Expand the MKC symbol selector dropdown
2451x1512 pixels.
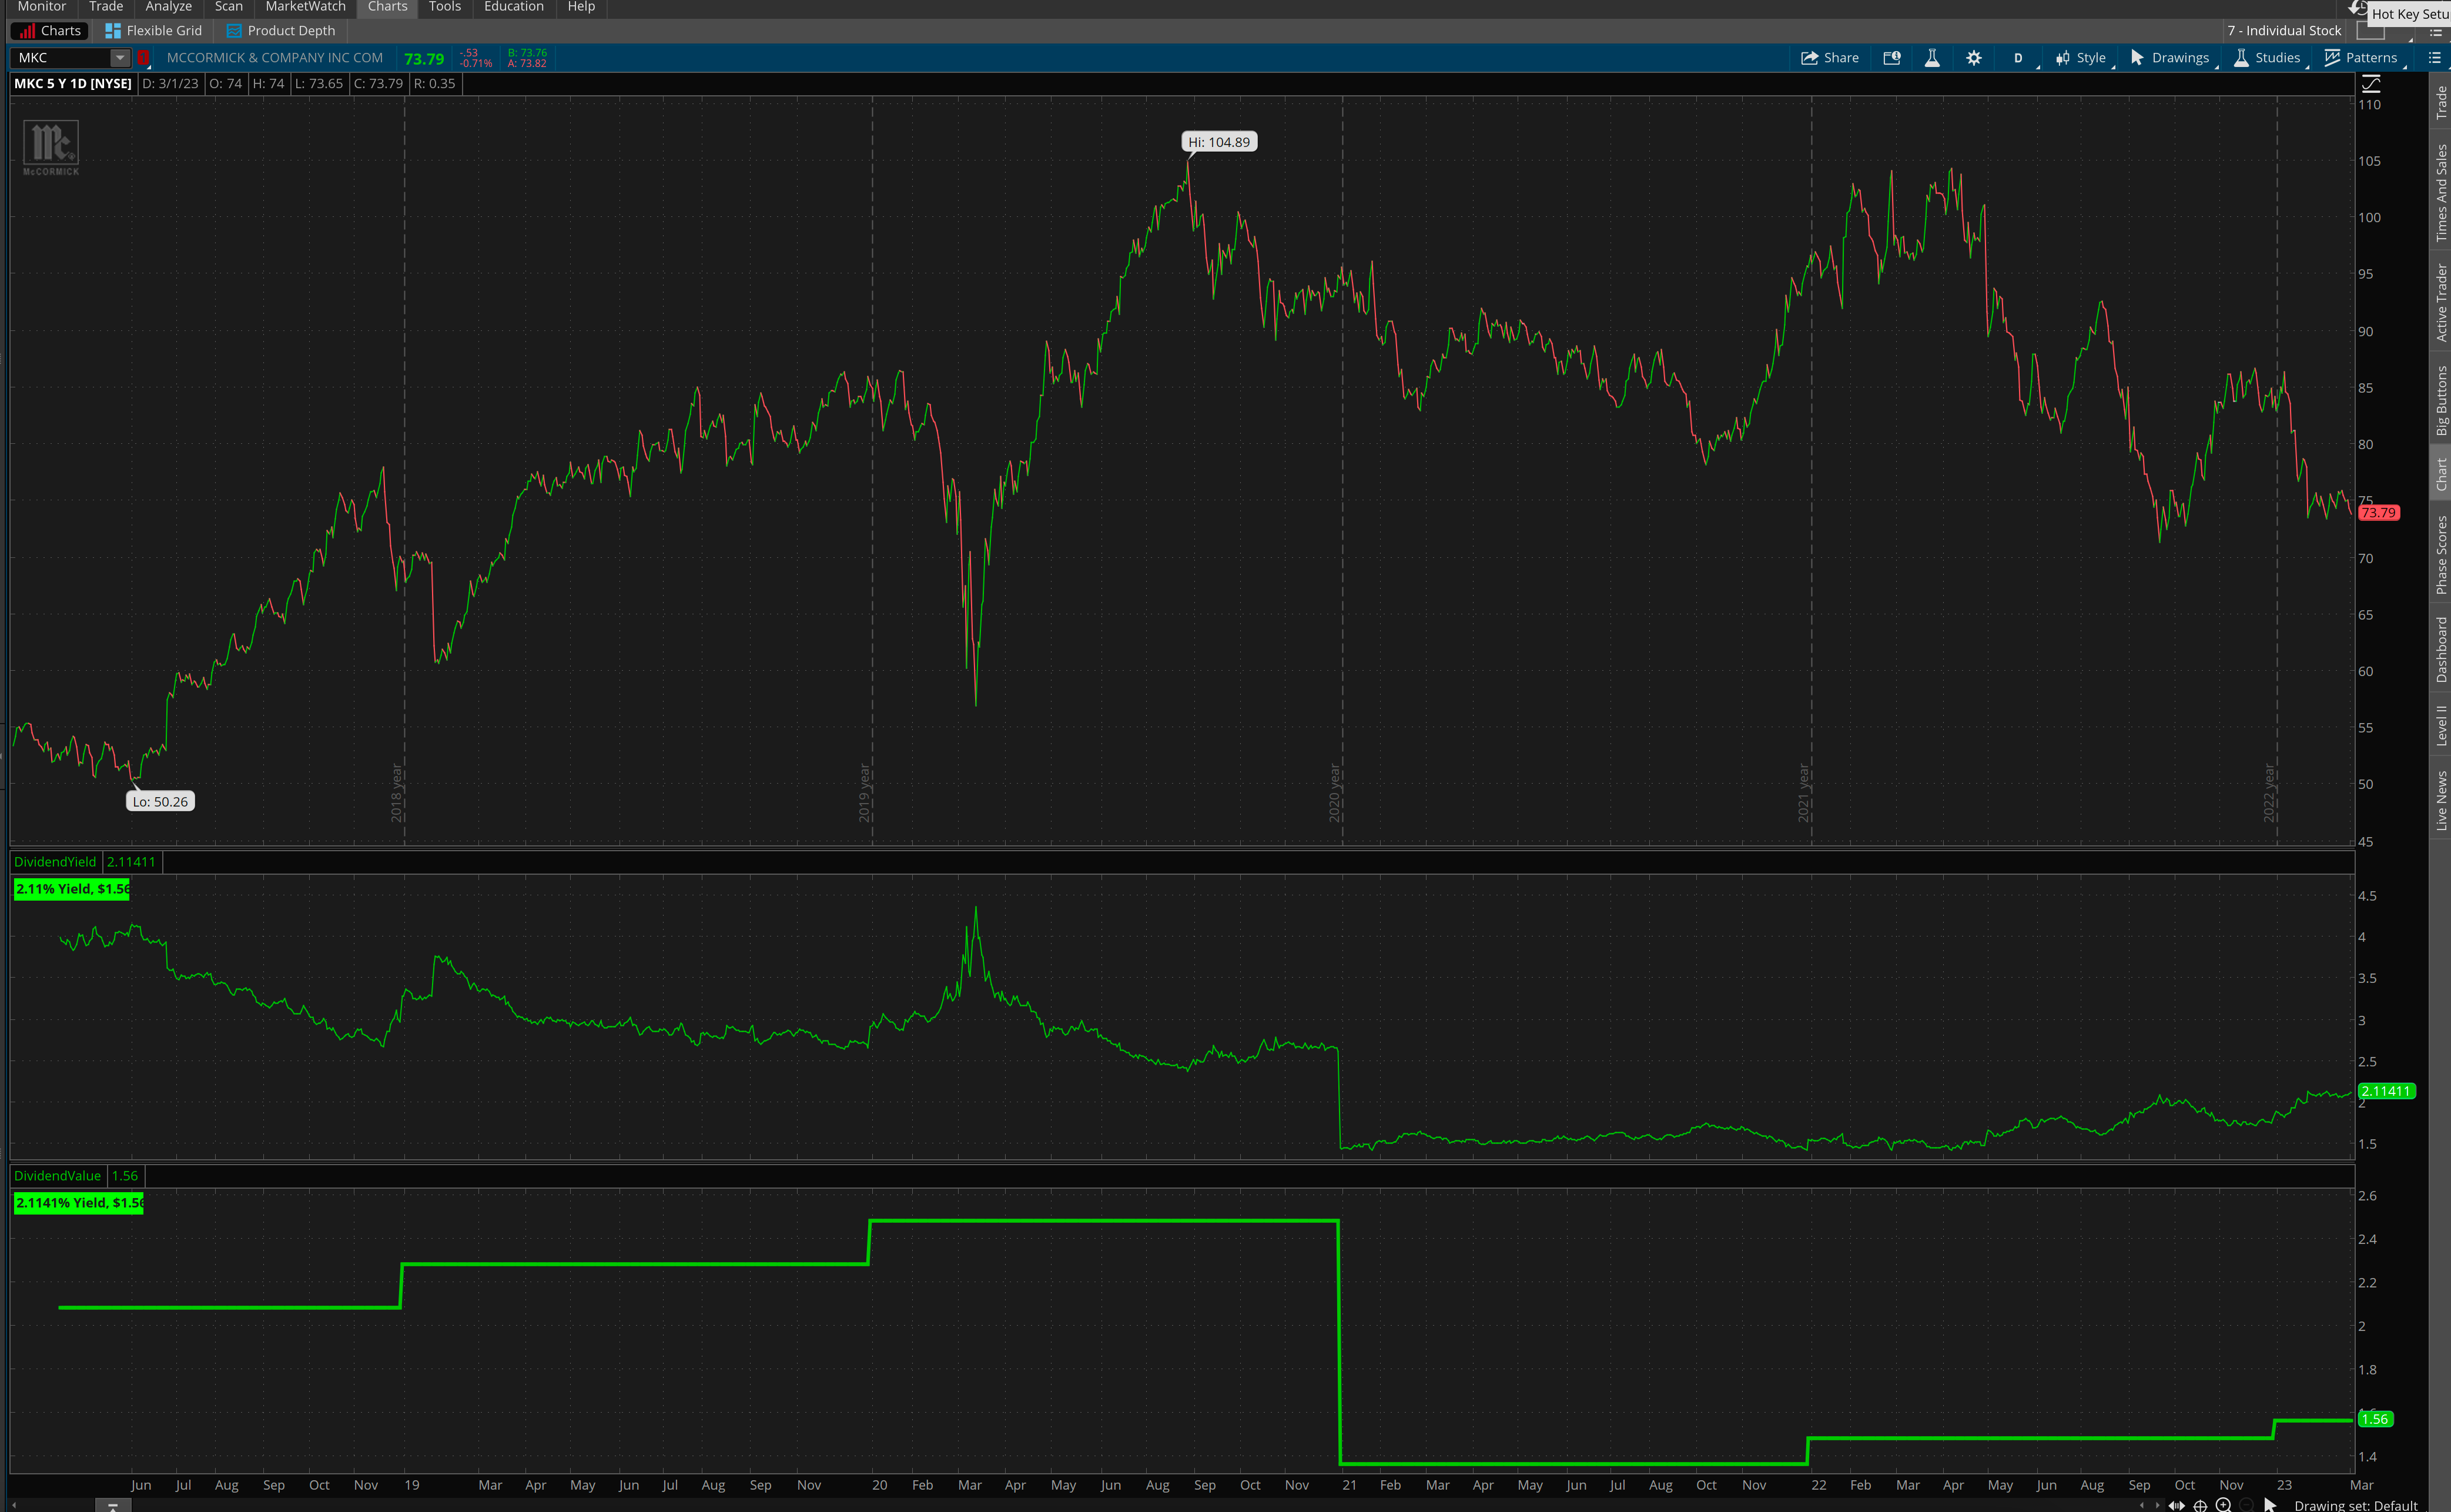(x=120, y=58)
